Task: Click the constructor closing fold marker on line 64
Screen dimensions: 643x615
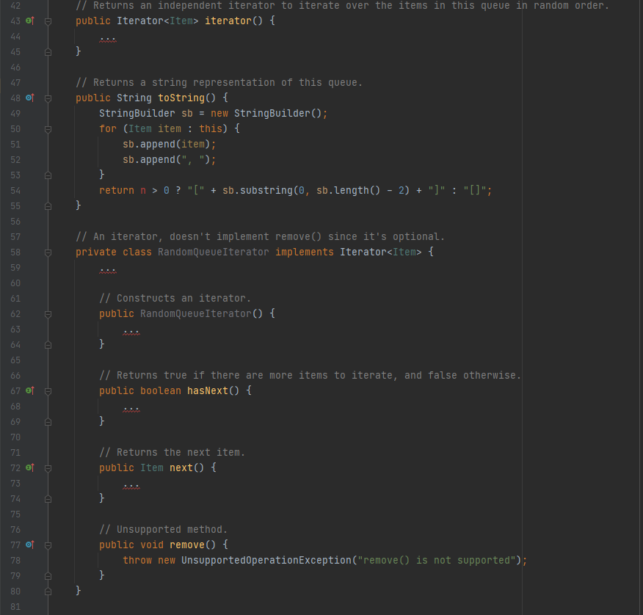Action: [48, 345]
